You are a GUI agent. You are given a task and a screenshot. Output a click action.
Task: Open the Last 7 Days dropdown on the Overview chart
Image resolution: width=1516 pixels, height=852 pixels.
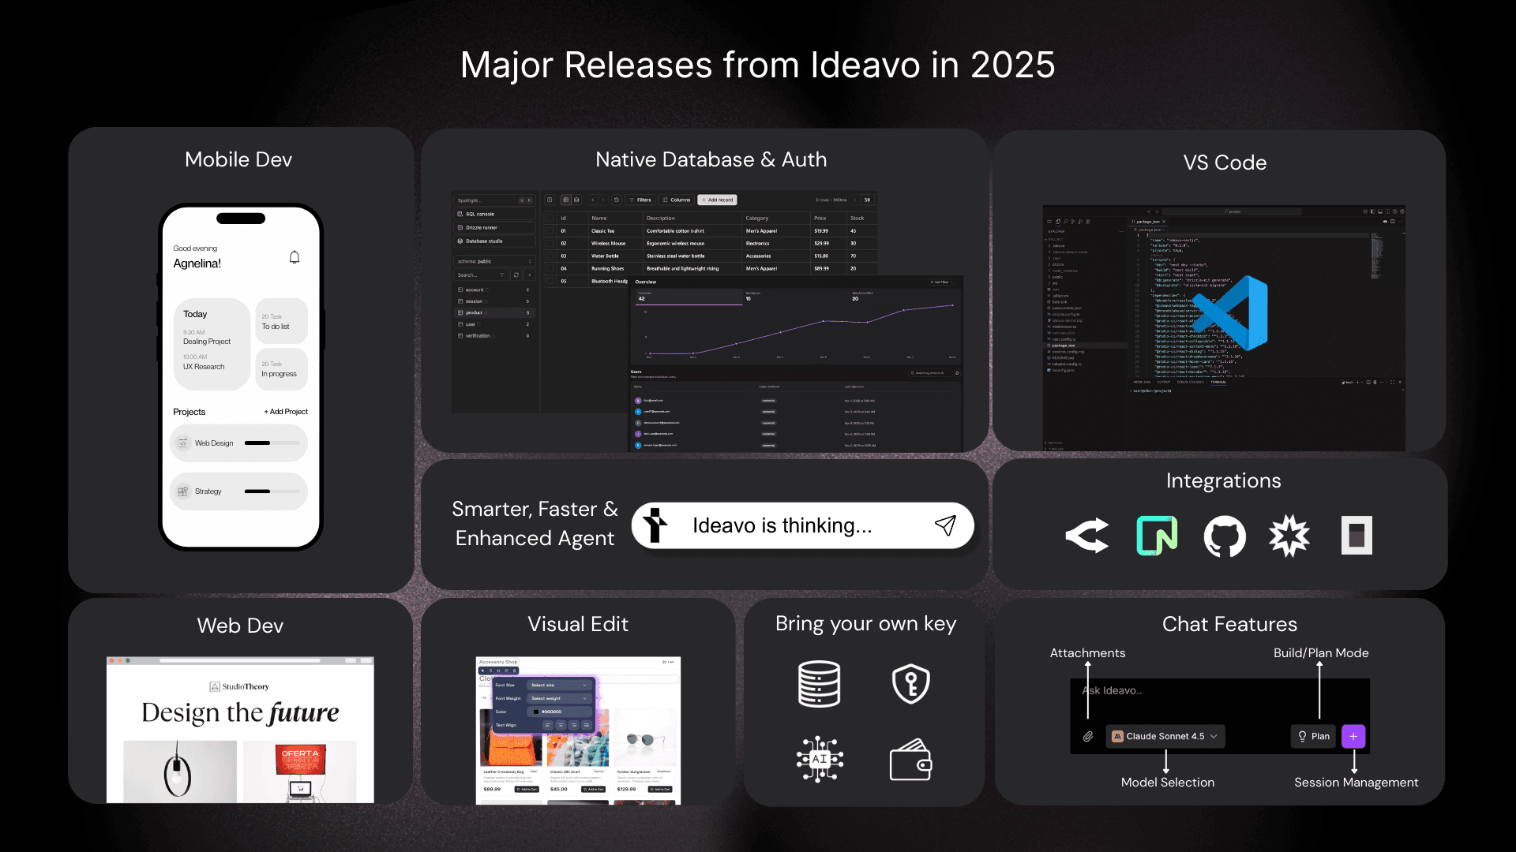pyautogui.click(x=941, y=282)
